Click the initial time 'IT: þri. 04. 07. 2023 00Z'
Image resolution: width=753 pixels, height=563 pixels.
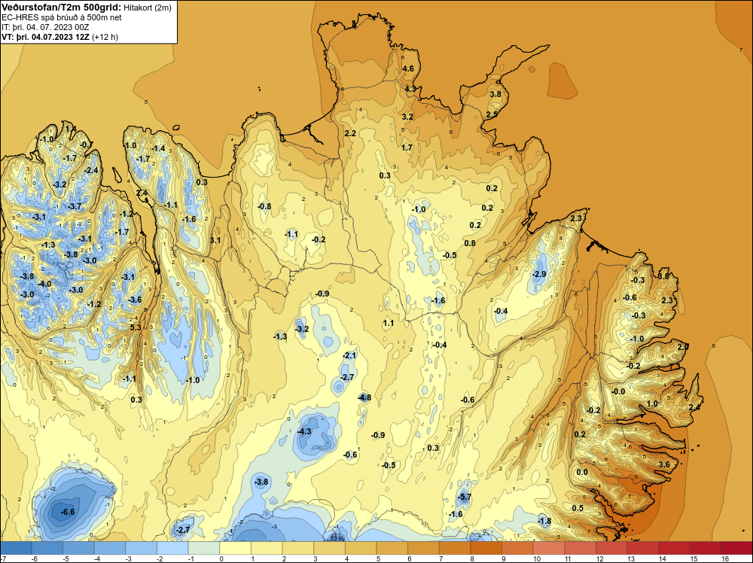point(45,27)
